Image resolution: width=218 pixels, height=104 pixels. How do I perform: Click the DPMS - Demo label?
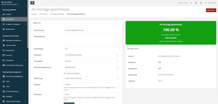pos(183,3)
